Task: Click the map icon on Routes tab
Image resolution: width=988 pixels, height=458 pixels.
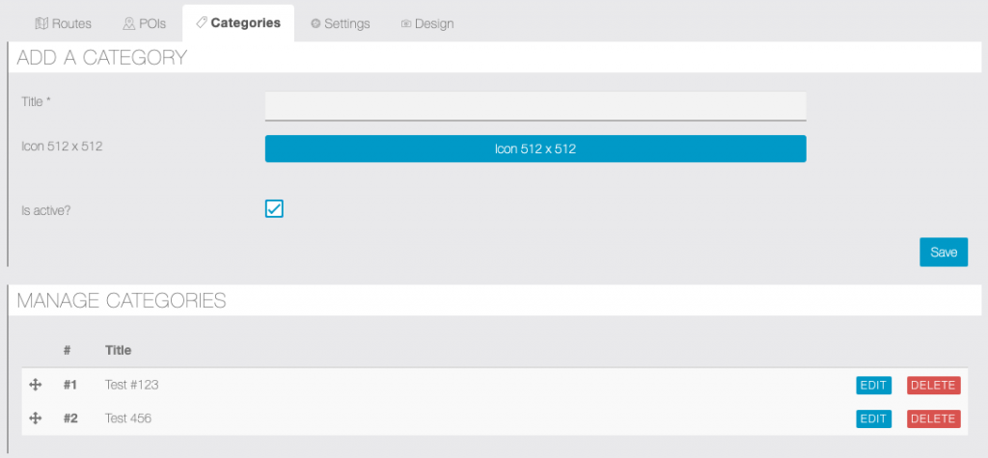Action: (x=41, y=23)
